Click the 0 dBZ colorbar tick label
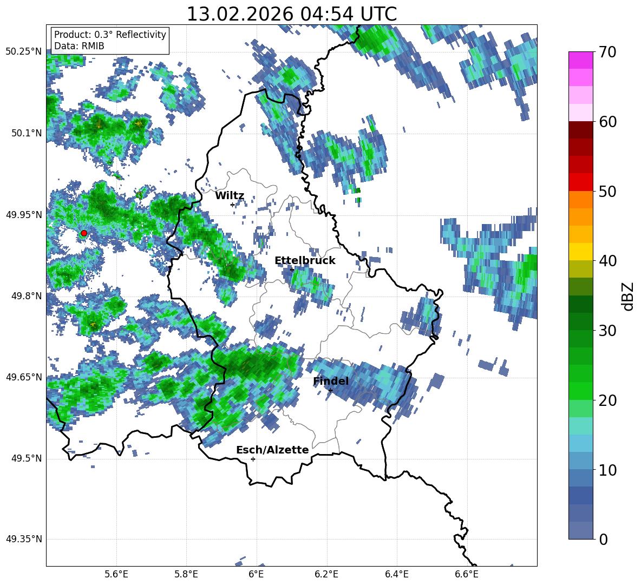 point(603,539)
